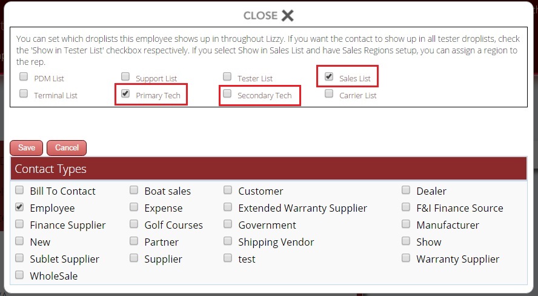The height and width of the screenshot is (296, 538).
Task: Click the Save button
Action: coord(26,147)
